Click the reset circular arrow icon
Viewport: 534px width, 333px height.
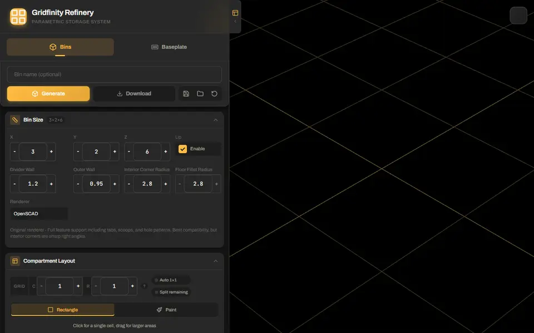(214, 93)
